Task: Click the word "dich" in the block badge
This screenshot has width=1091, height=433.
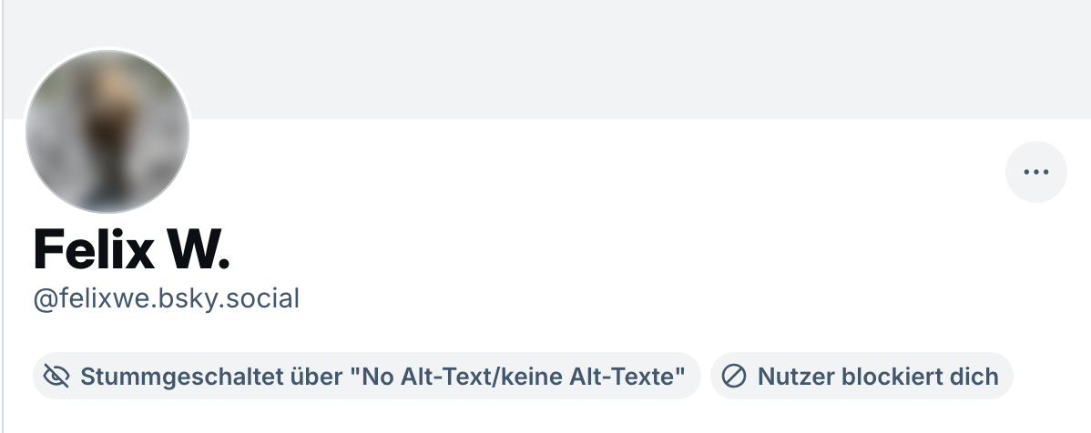Action: [x=975, y=376]
